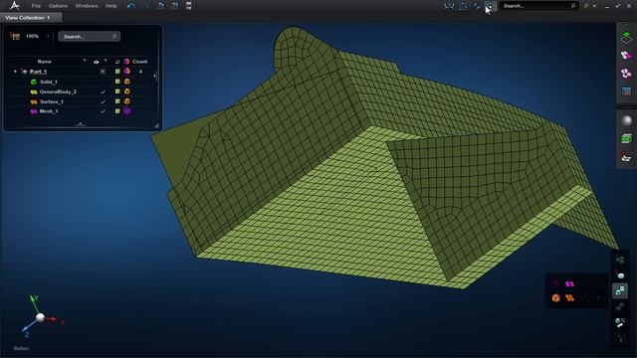This screenshot has height=358, width=637.
Task: Select Solid_1 in the model tree
Action: click(49, 82)
